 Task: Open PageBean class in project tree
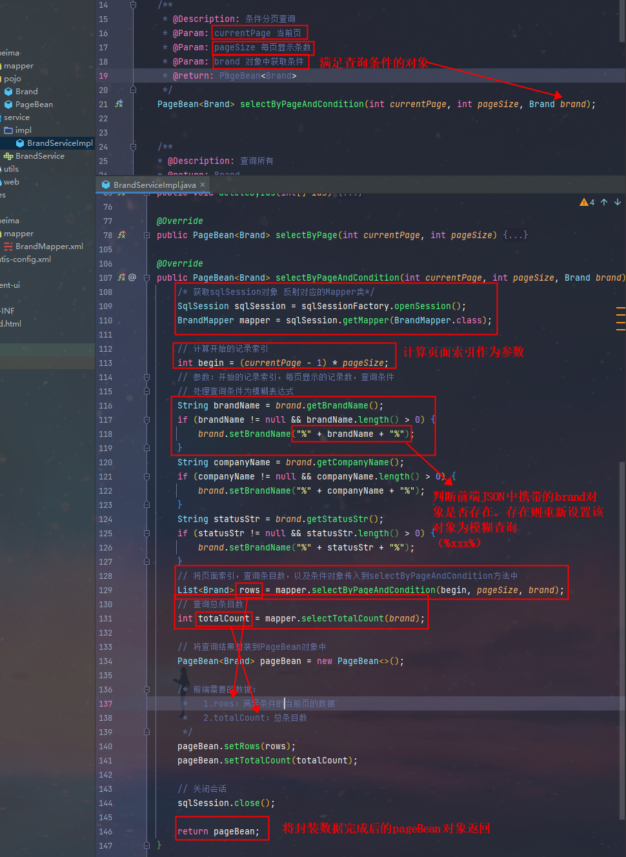coord(34,104)
